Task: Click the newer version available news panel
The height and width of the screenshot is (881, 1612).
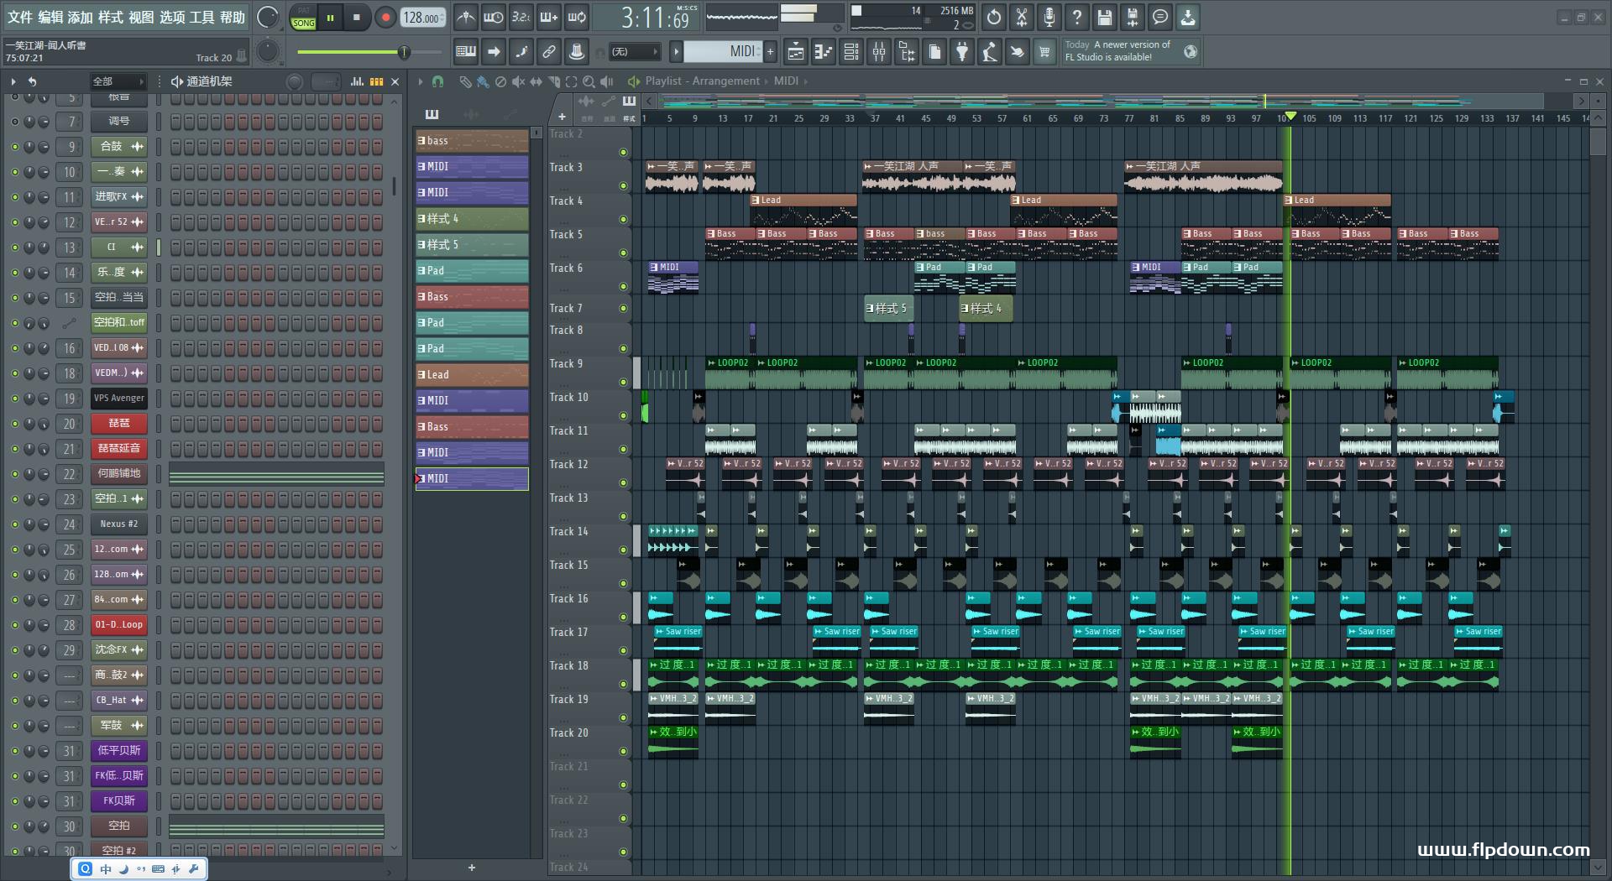Action: point(1131,51)
